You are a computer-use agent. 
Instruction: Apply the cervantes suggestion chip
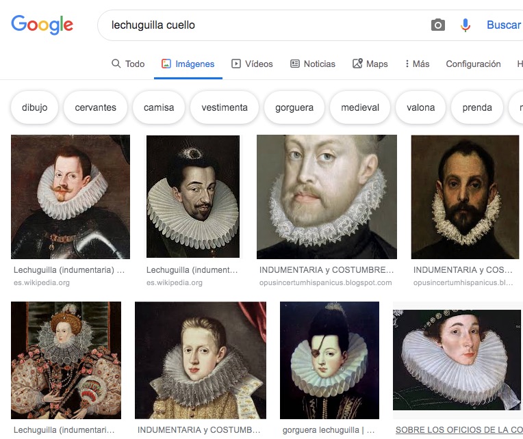click(x=96, y=107)
